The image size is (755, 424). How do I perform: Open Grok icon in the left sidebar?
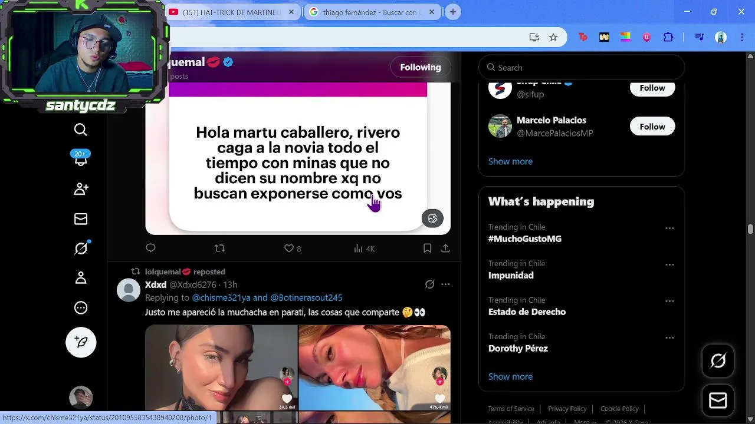click(81, 248)
